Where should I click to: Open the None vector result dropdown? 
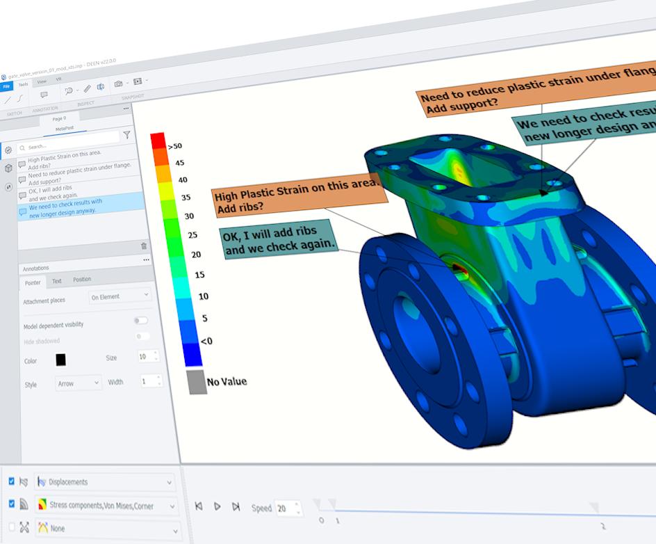[108, 529]
